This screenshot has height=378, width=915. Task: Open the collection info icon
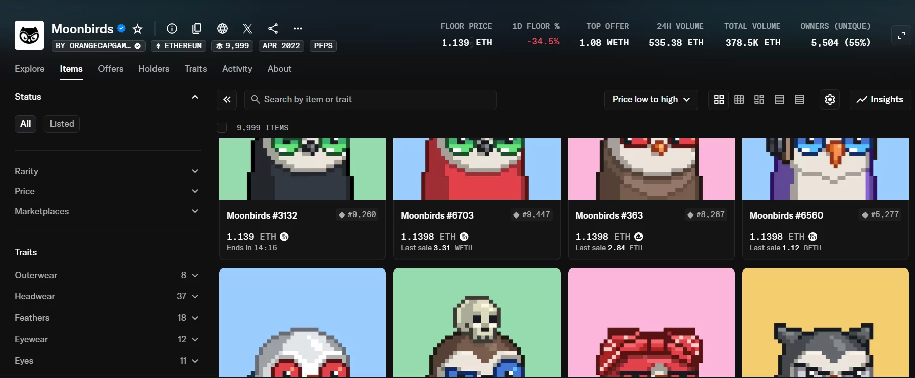click(x=172, y=28)
